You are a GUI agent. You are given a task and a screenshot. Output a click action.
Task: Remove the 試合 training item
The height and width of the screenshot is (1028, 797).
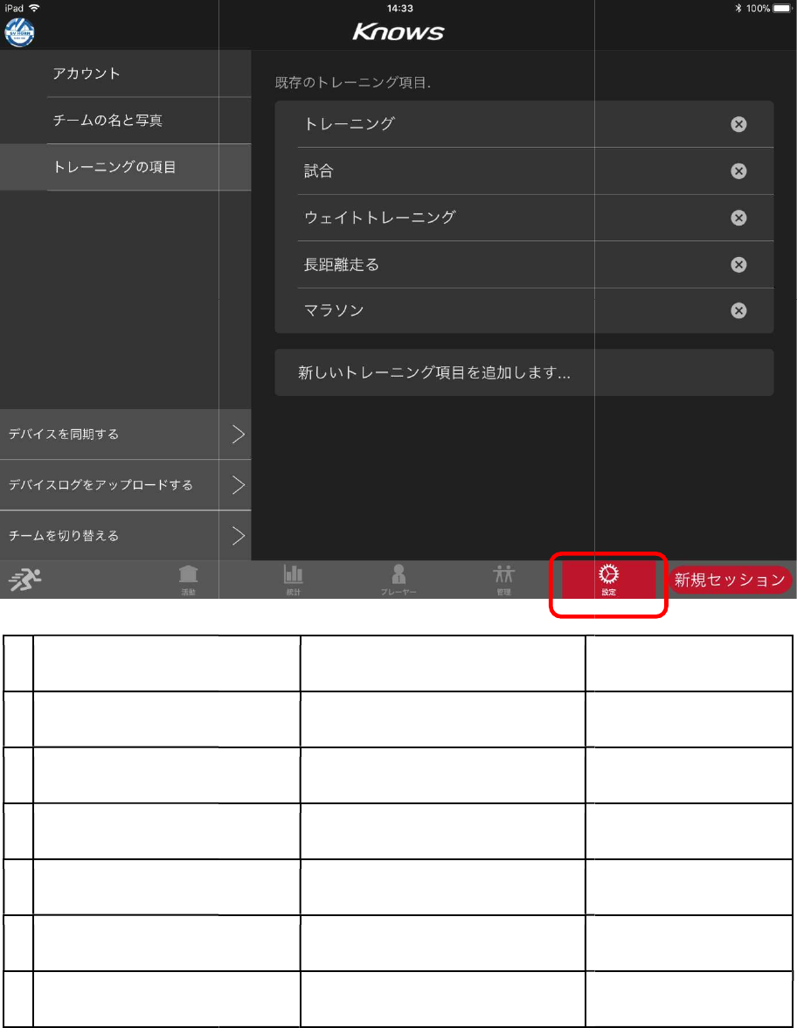click(x=738, y=171)
